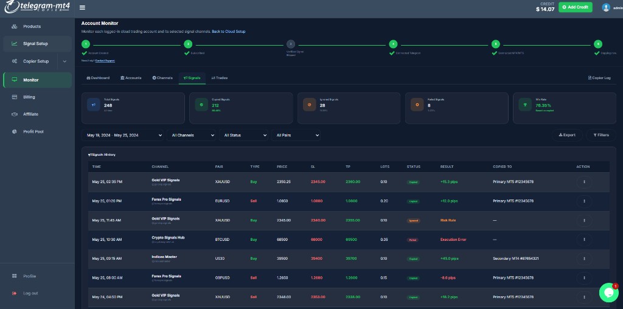Click the Add Credit button

click(x=576, y=7)
